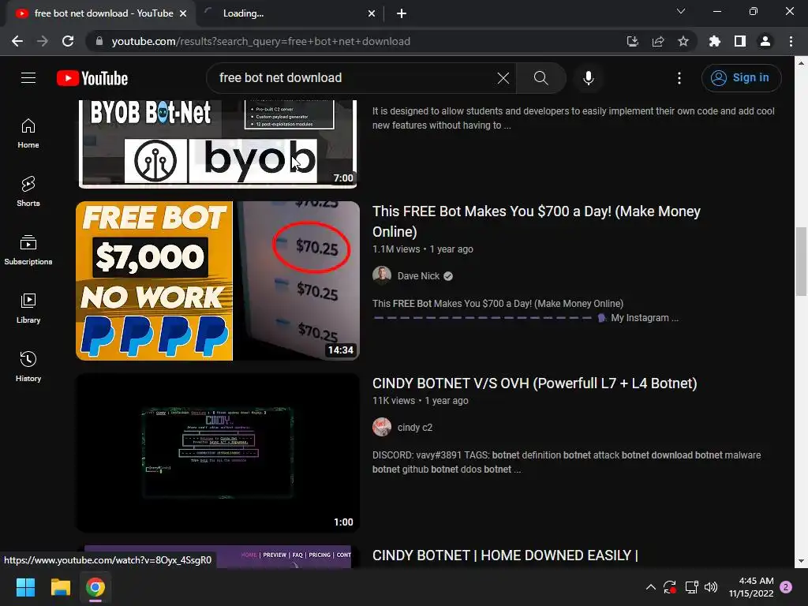Click the address bar URL
Image resolution: width=808 pixels, height=606 pixels.
[x=260, y=41]
